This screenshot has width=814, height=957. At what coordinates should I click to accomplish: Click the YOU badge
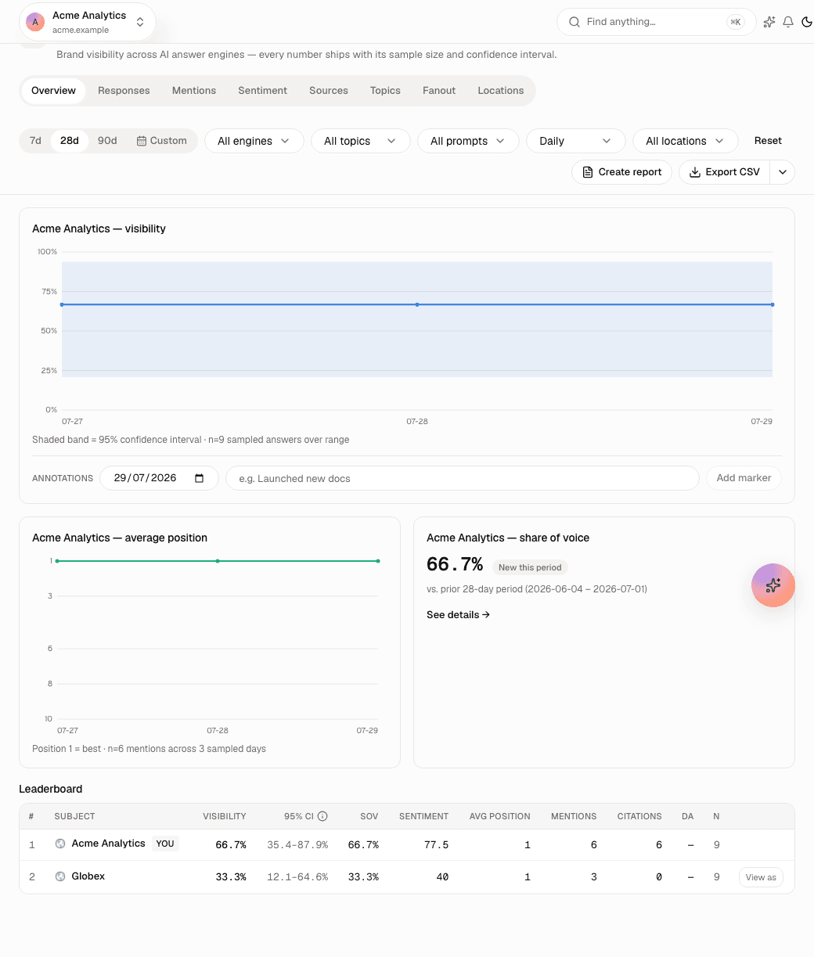pyautogui.click(x=165, y=844)
